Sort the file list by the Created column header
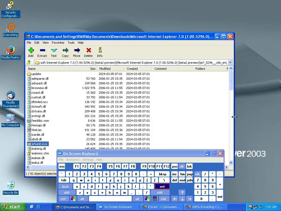281x211 pixels. [x=138, y=68]
